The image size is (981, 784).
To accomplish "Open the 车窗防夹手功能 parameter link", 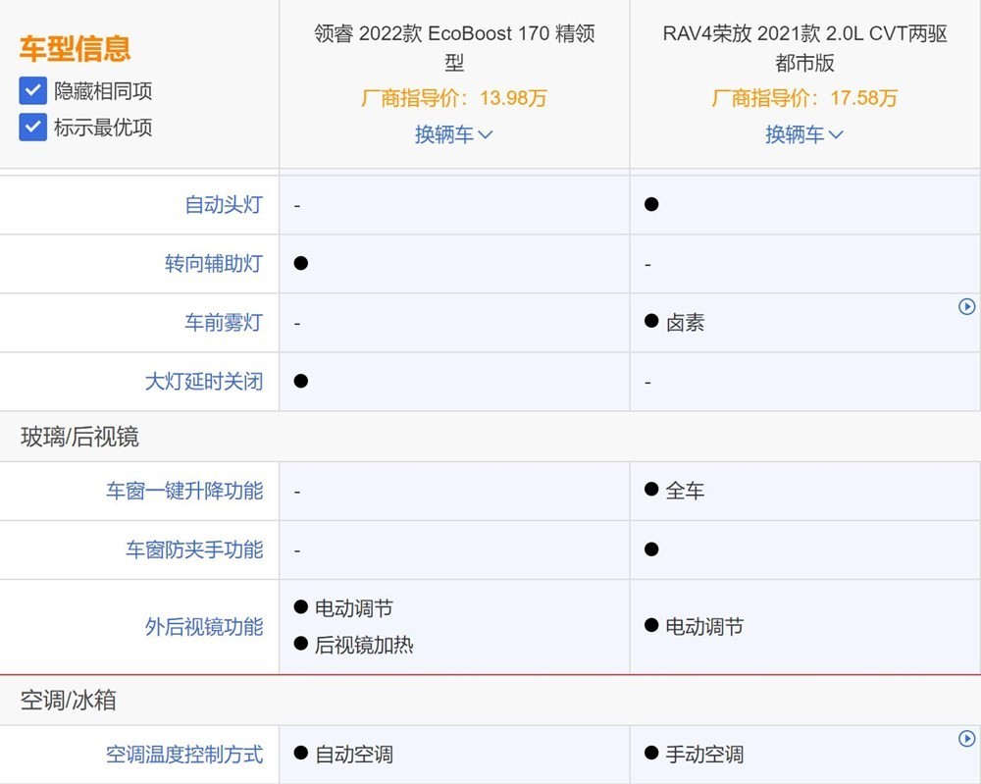I will coord(194,549).
